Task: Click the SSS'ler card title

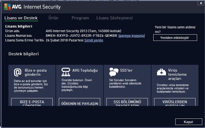Action: [126, 70]
